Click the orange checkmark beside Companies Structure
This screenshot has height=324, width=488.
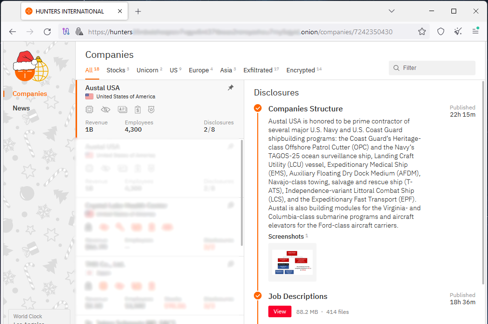coord(258,108)
